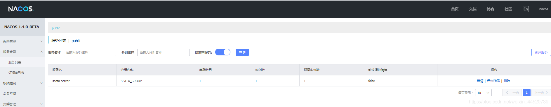Expand the 权限控制 menu chevron
The width and height of the screenshot is (551, 107).
coord(41,83)
